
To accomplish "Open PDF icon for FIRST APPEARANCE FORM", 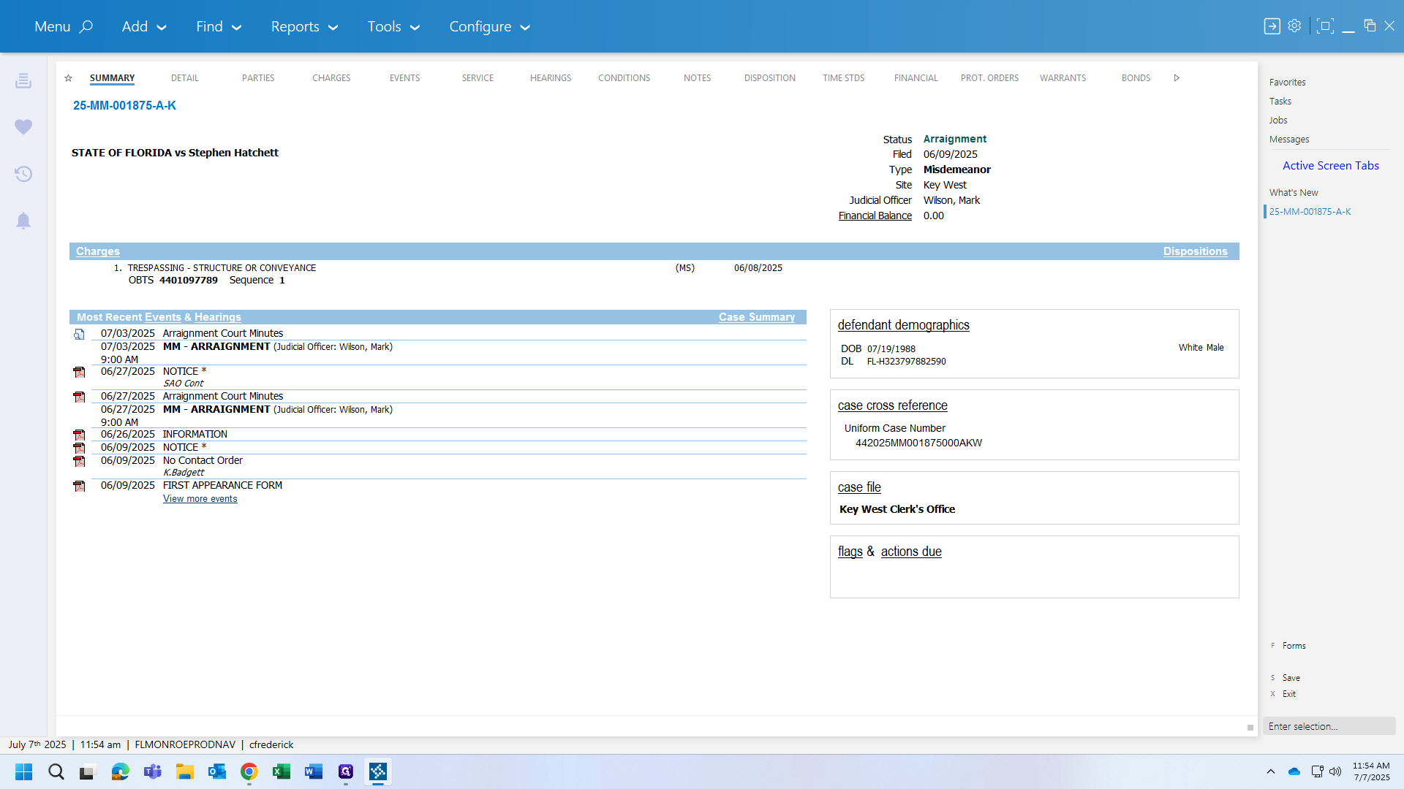I will coord(79,487).
